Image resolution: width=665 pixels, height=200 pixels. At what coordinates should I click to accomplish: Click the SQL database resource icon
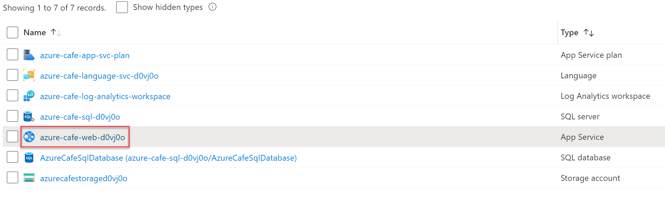coord(29,158)
